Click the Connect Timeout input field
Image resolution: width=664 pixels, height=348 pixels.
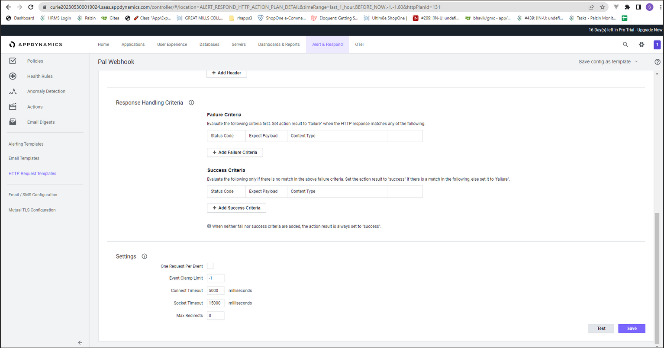click(216, 291)
